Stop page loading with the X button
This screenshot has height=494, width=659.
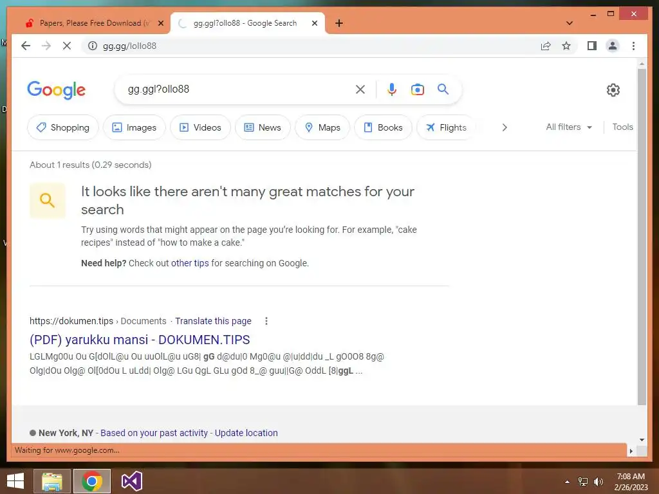click(x=67, y=46)
